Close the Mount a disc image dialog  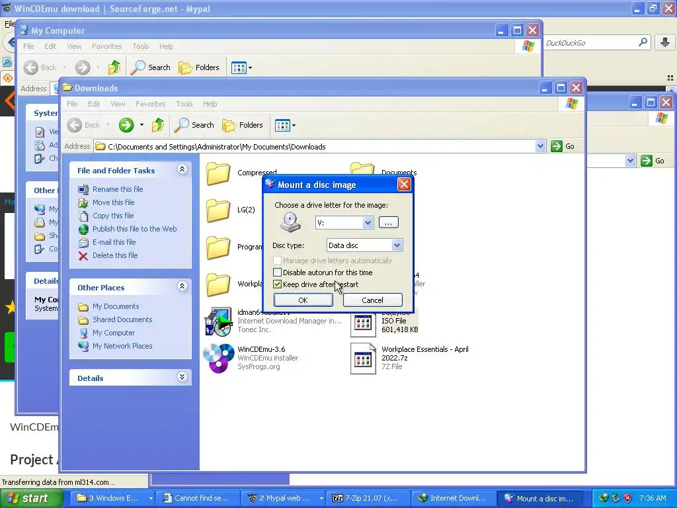point(404,185)
